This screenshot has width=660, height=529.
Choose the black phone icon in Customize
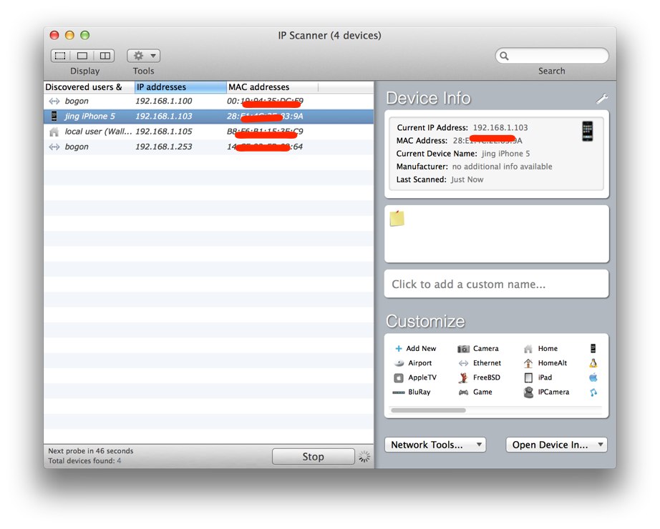point(593,348)
